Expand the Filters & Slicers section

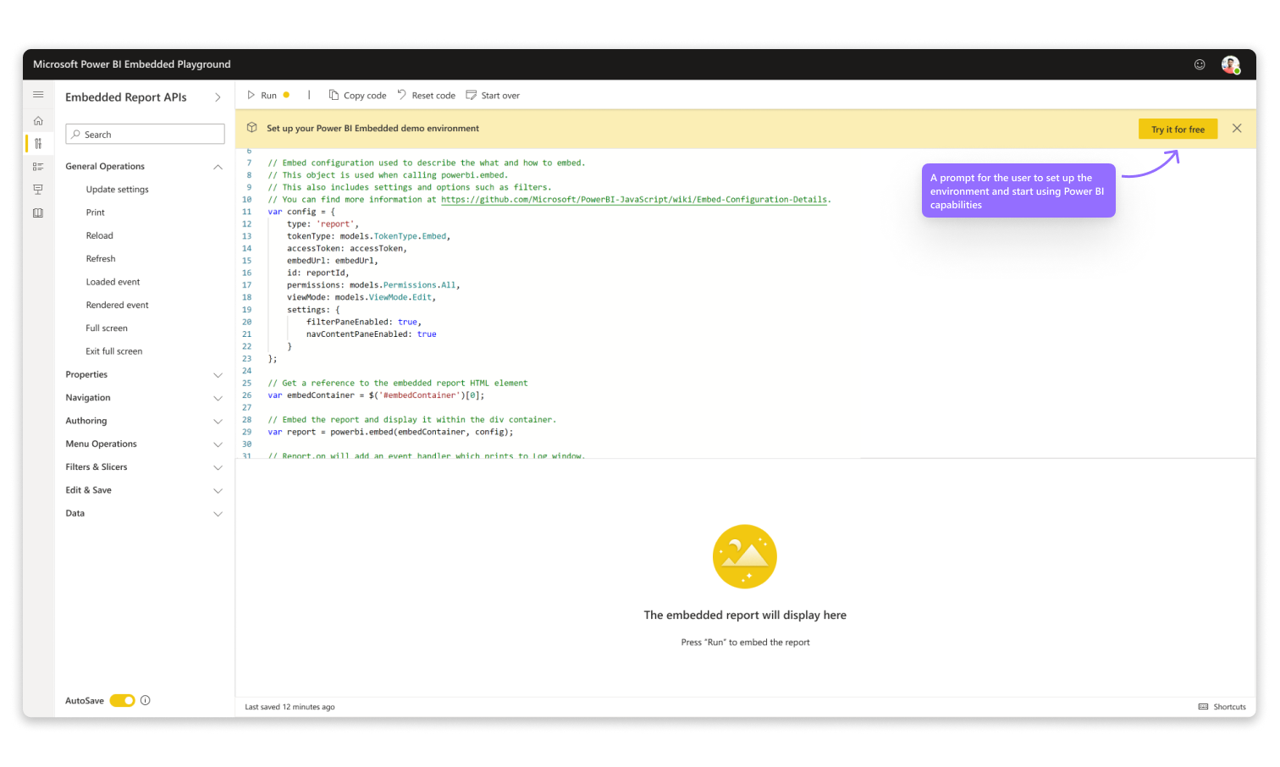tap(218, 467)
